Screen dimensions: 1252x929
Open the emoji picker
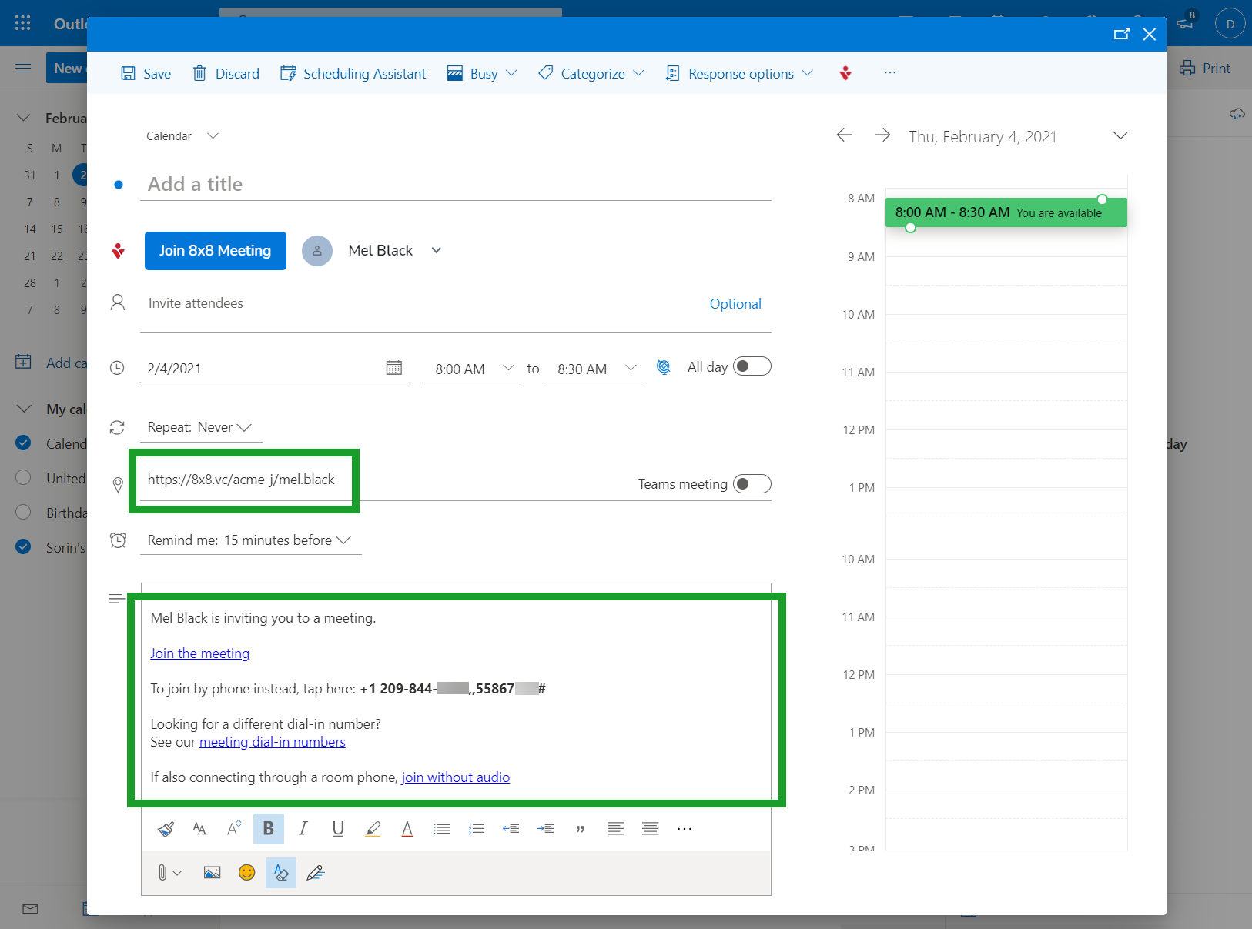click(x=246, y=873)
